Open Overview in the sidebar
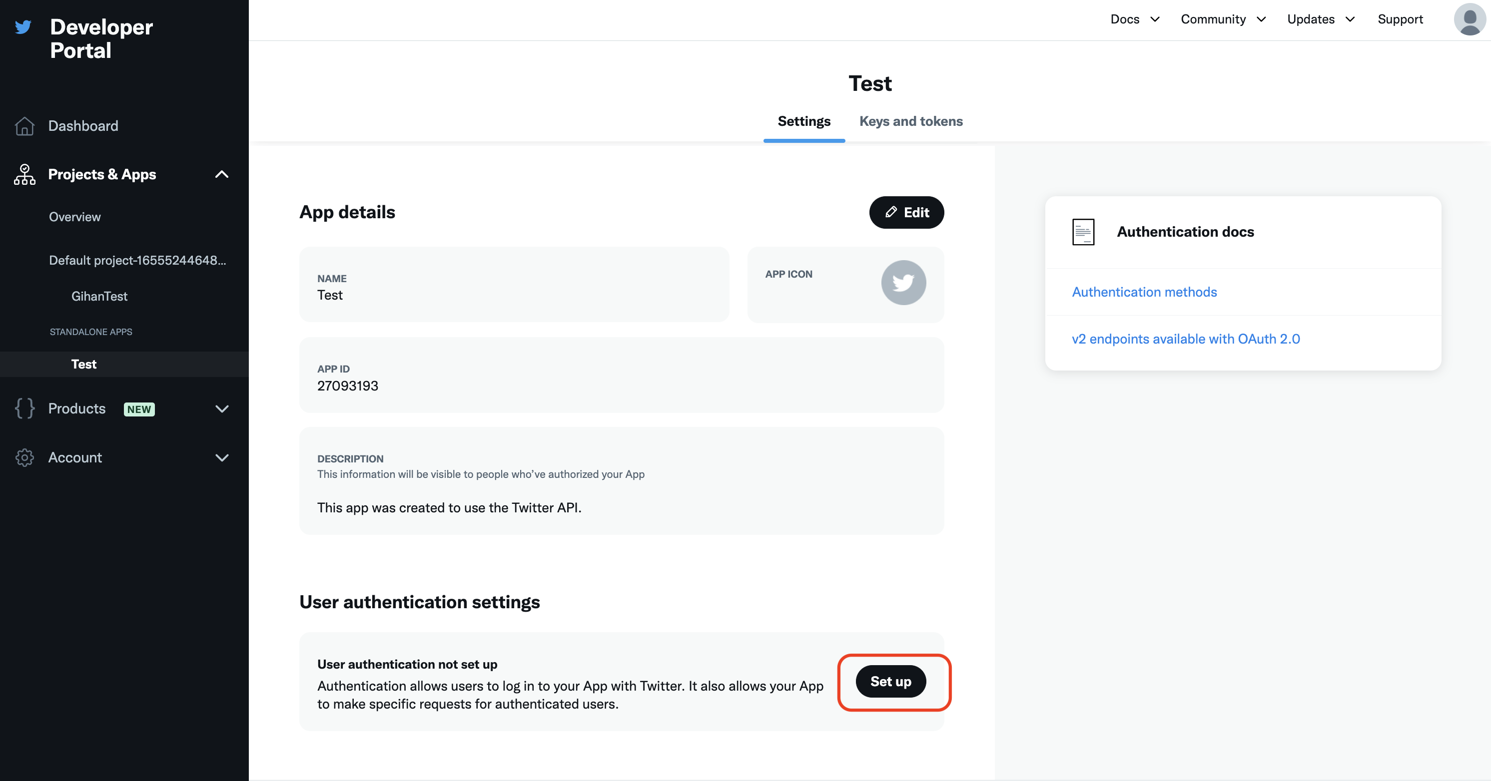1491x781 pixels. click(x=74, y=217)
